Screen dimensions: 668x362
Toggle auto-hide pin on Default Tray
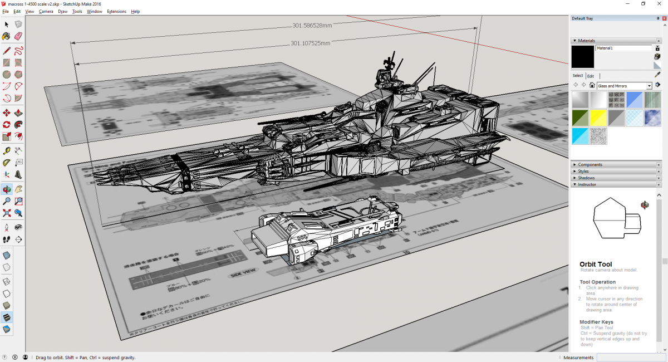657,18
